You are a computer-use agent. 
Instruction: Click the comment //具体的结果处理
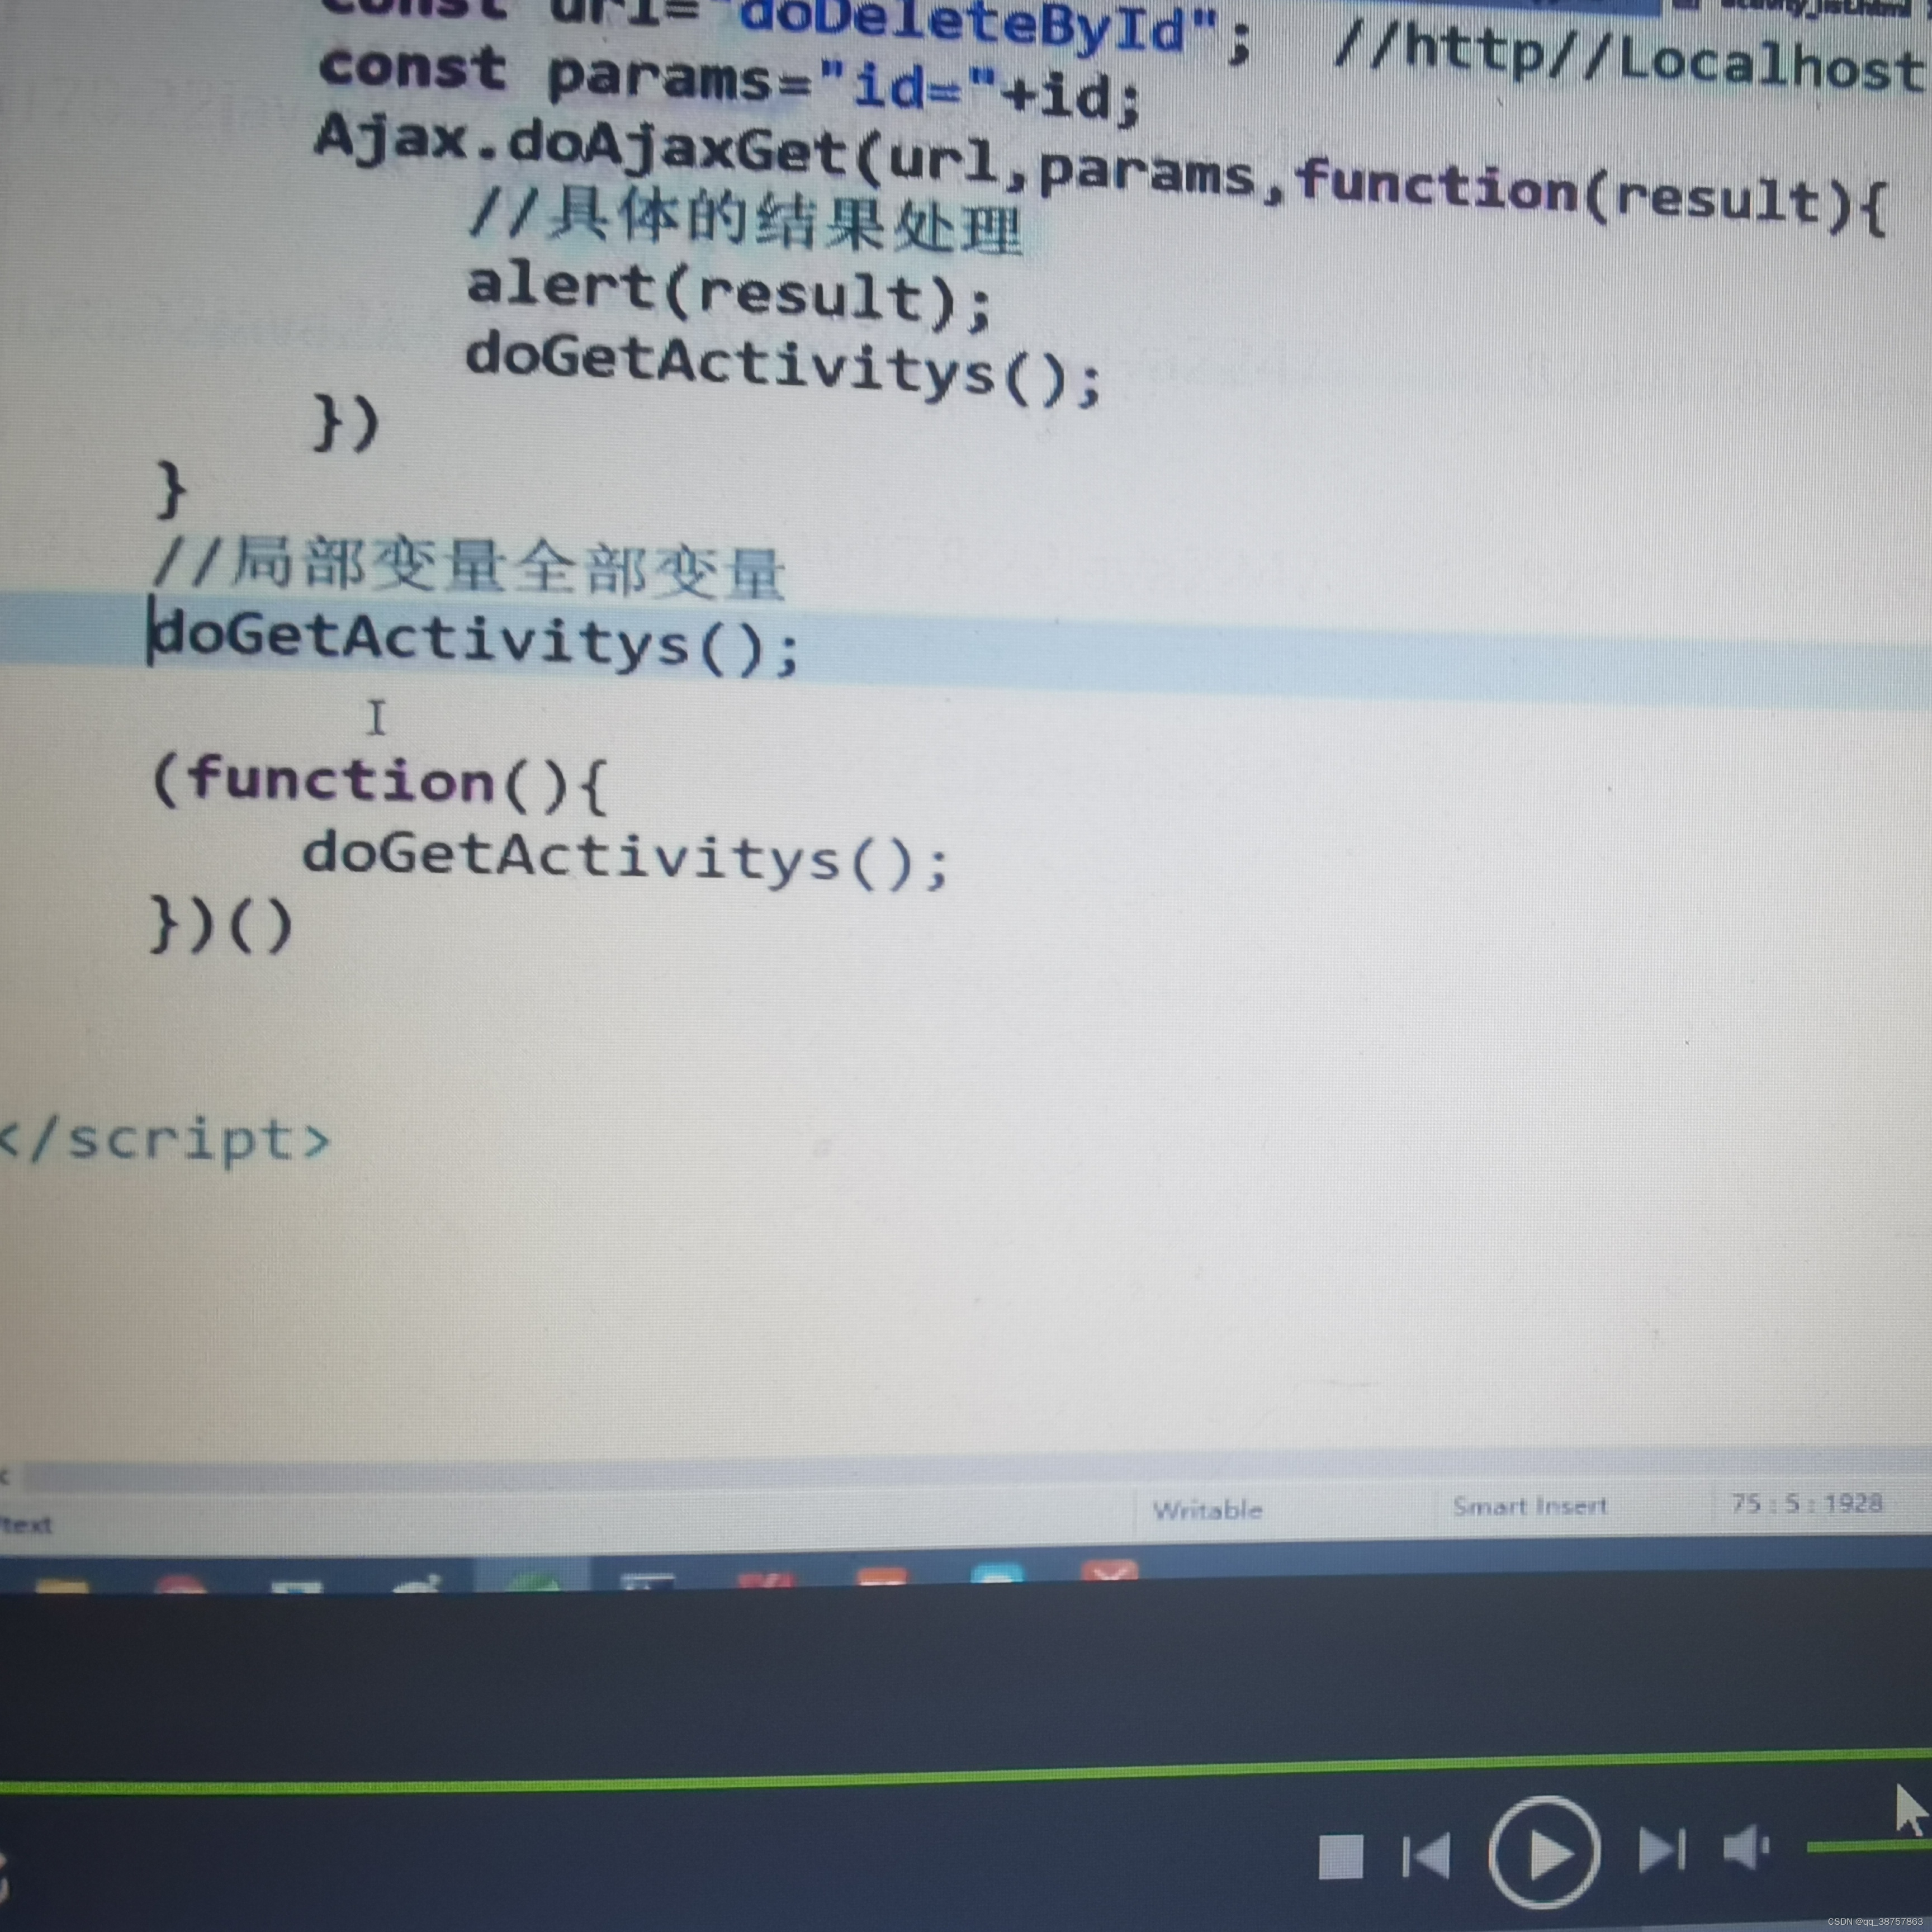coord(745,221)
